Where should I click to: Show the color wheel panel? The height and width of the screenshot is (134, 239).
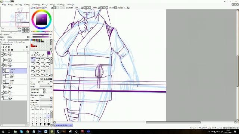coord(32,7)
